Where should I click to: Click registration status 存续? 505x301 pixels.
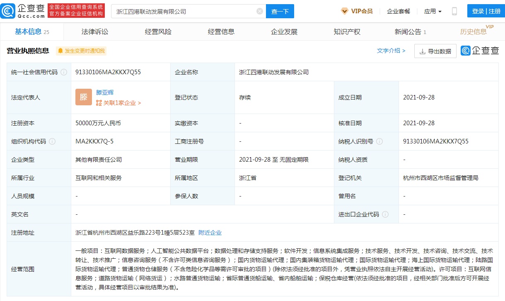(x=245, y=97)
